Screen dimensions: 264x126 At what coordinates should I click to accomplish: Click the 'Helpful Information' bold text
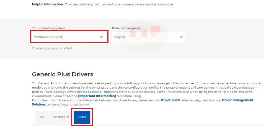[47, 4]
